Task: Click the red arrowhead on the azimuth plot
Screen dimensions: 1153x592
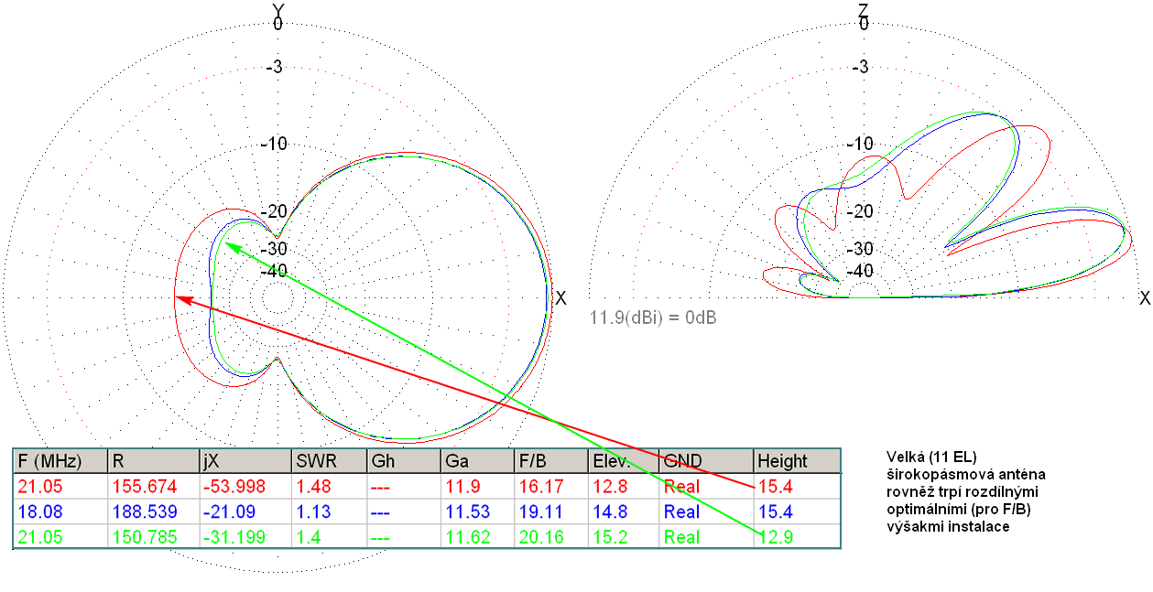Action: click(181, 297)
